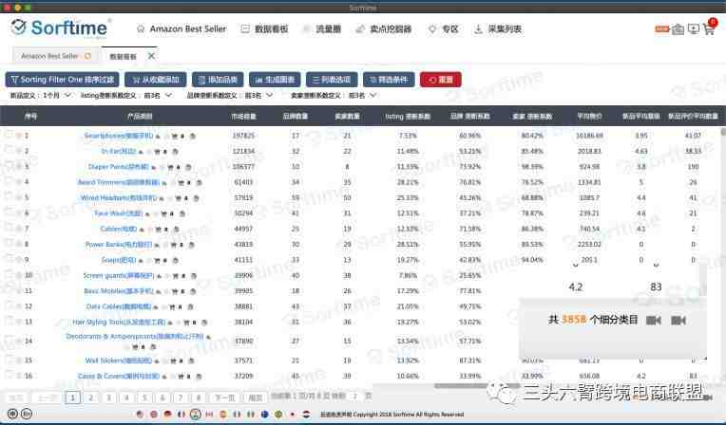Click chart icon next to Screen guards

pyautogui.click(x=159, y=276)
